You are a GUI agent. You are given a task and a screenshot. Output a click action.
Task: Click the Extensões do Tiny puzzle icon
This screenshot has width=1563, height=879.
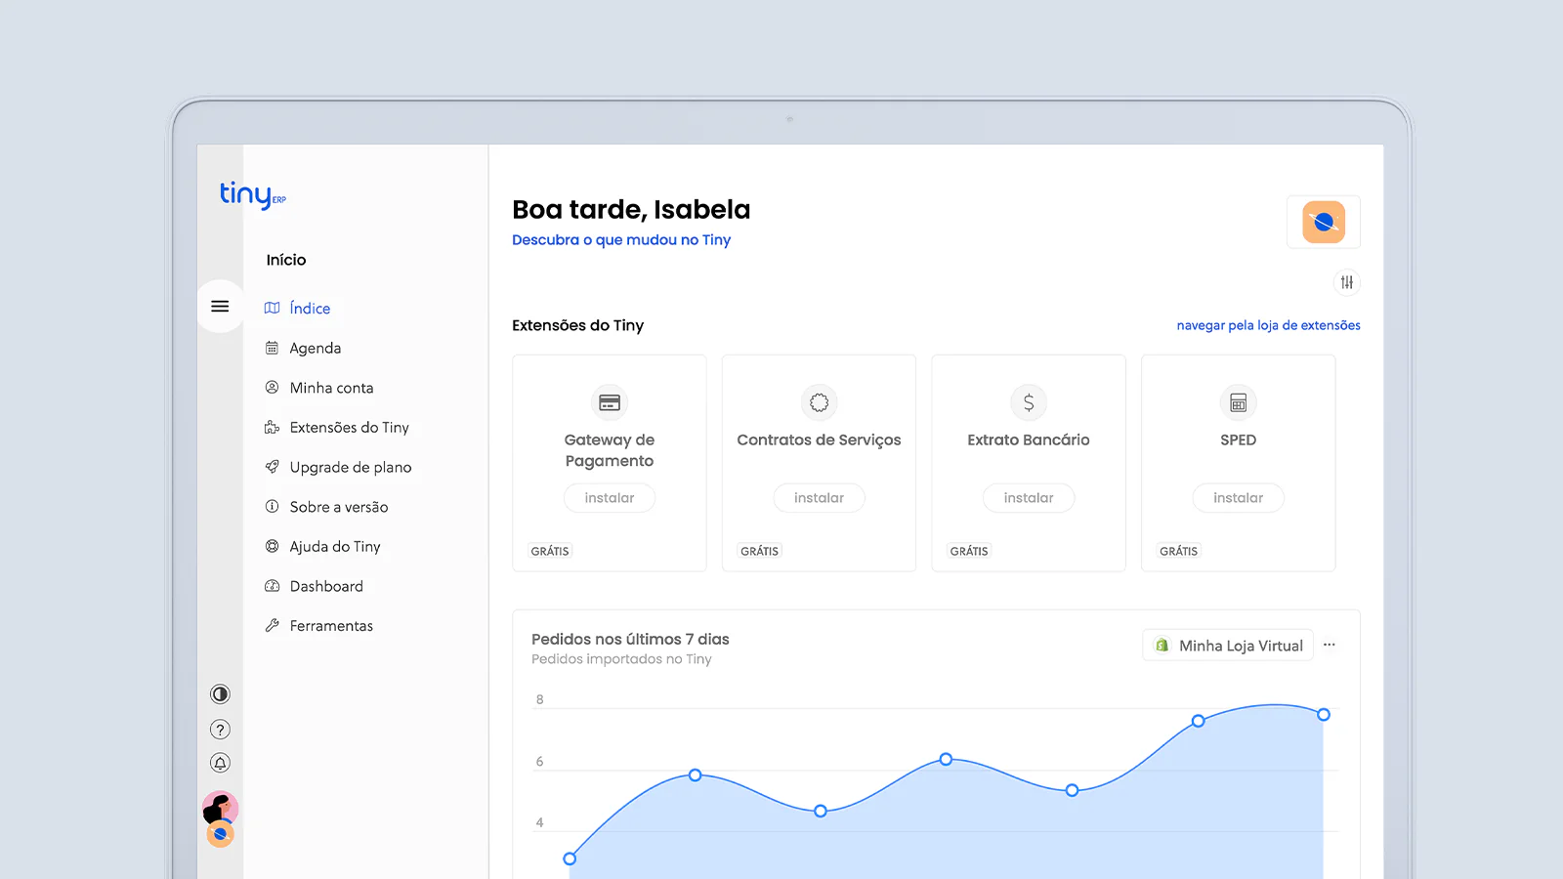272,427
